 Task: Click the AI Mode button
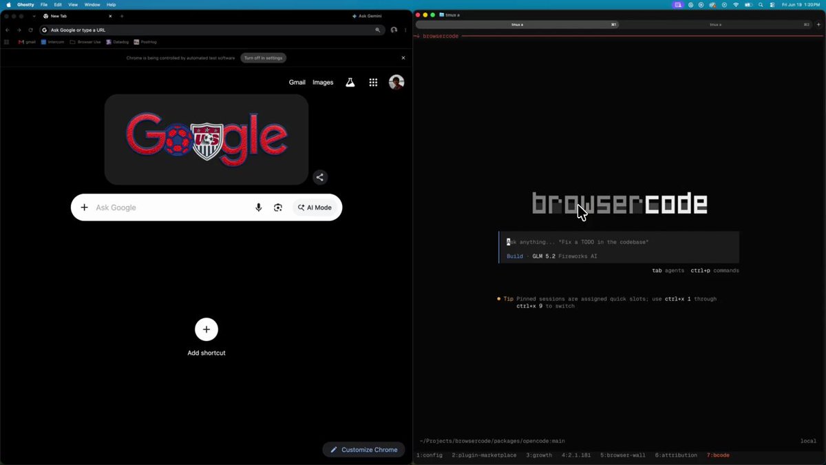coord(315,207)
